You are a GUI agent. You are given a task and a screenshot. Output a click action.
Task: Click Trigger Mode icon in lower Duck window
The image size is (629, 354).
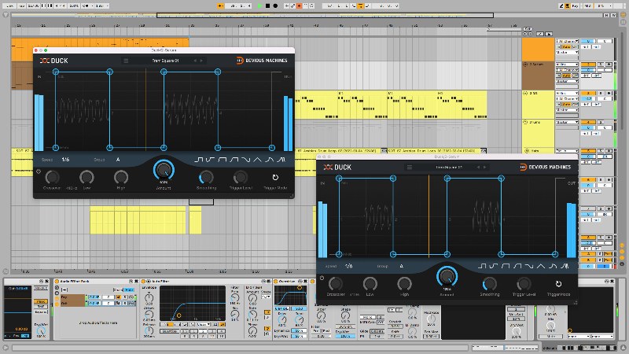[x=558, y=285]
